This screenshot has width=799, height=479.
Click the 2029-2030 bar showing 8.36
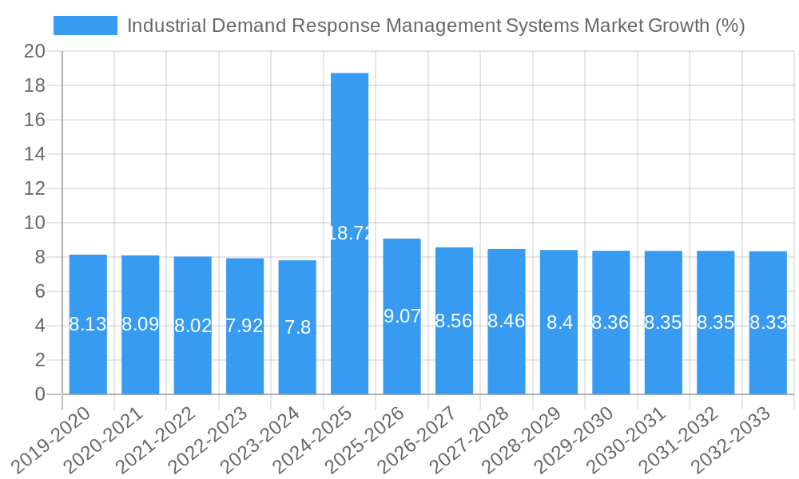611,323
